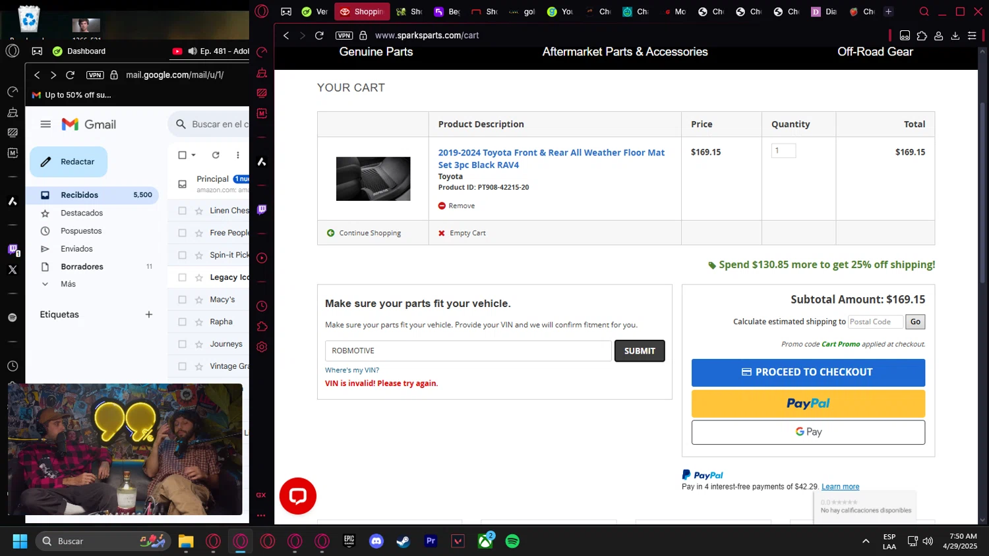Reload the sparksparts cart page

pyautogui.click(x=319, y=36)
